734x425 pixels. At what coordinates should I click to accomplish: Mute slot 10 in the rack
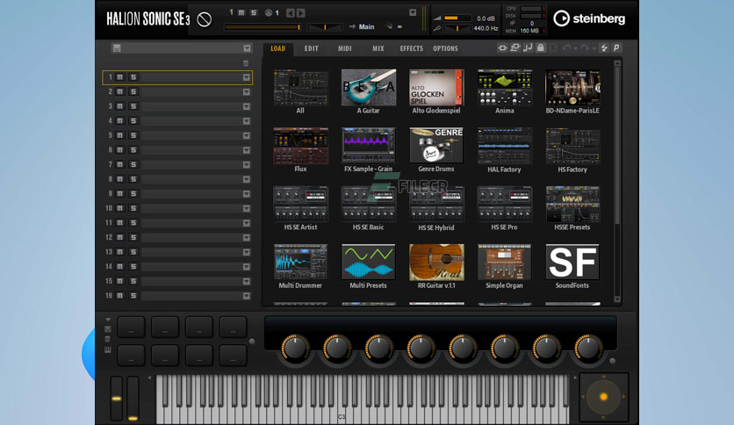[119, 208]
